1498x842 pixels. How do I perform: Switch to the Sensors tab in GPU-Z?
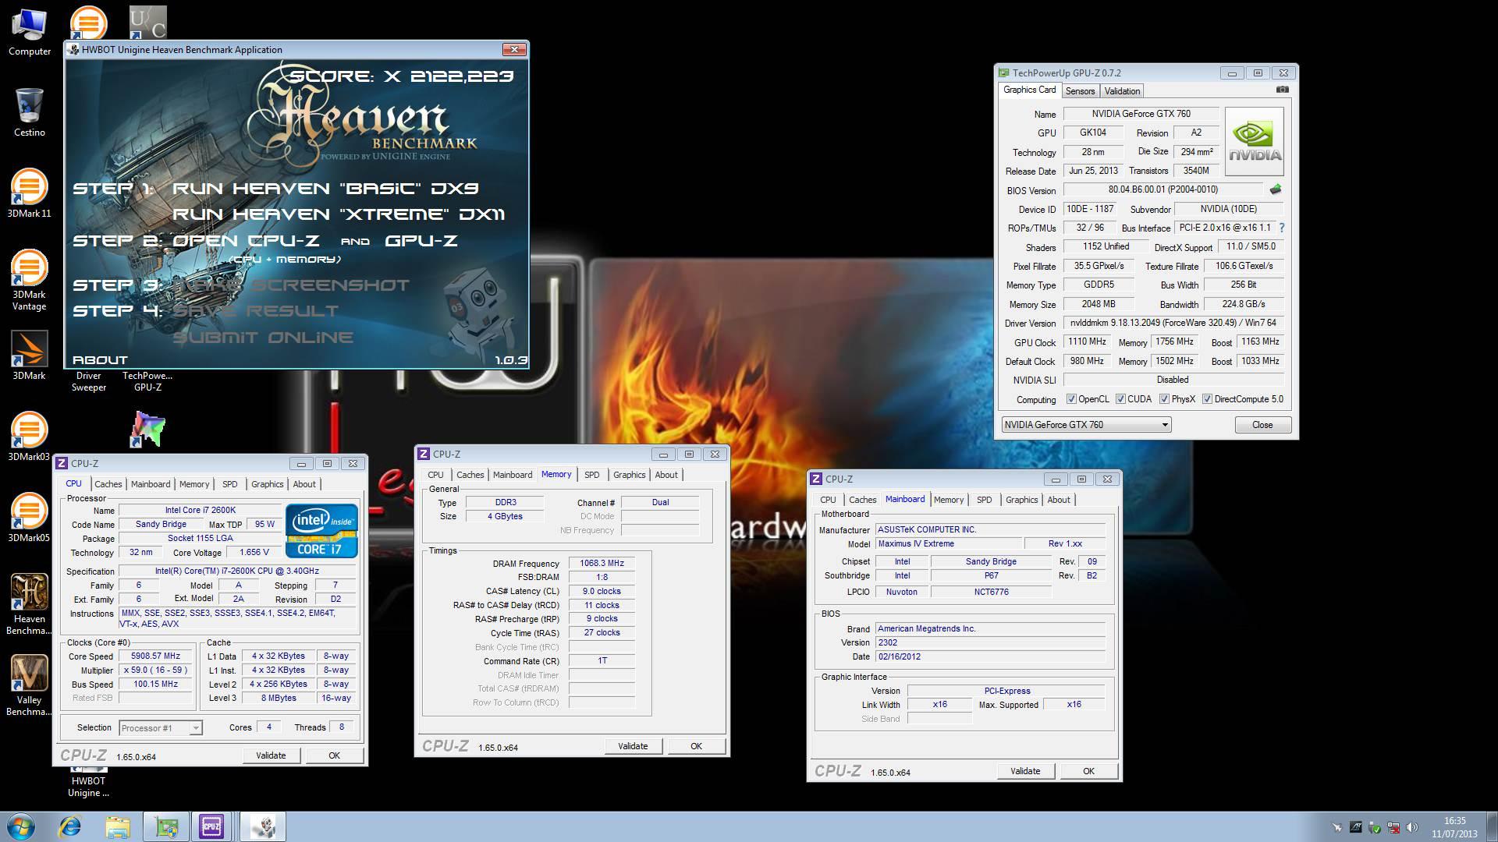point(1080,91)
